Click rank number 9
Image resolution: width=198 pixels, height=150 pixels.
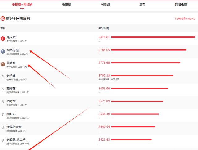click(x=3, y=140)
